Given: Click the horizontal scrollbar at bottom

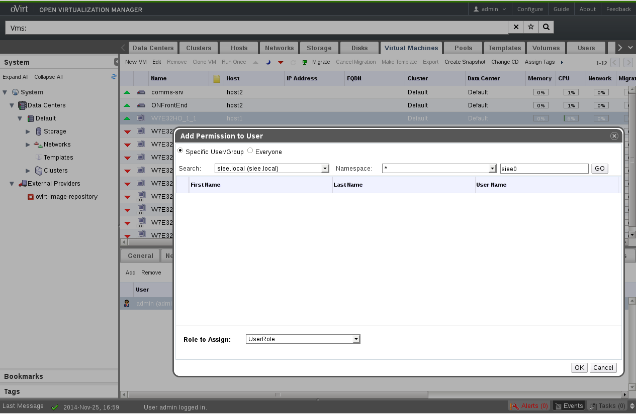Looking at the screenshot, I should [352, 395].
